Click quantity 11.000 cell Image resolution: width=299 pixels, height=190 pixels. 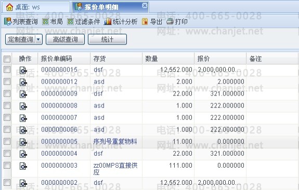[183, 141]
